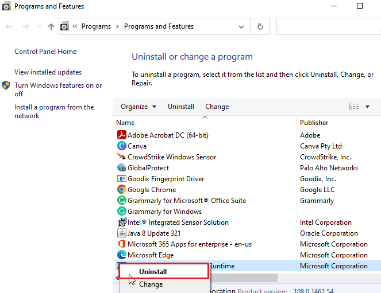Click Change in the toolbar
381x293 pixels.
[217, 107]
